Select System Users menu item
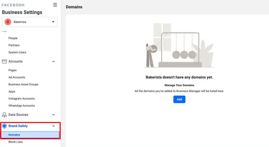Viewport: 269px width, 147px height. click(17, 52)
